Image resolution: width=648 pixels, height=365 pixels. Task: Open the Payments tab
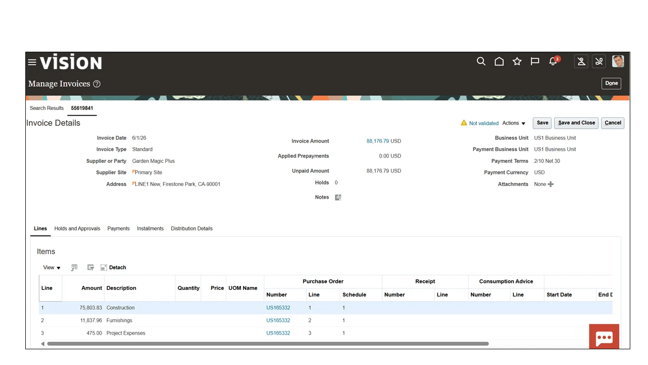pyautogui.click(x=118, y=229)
